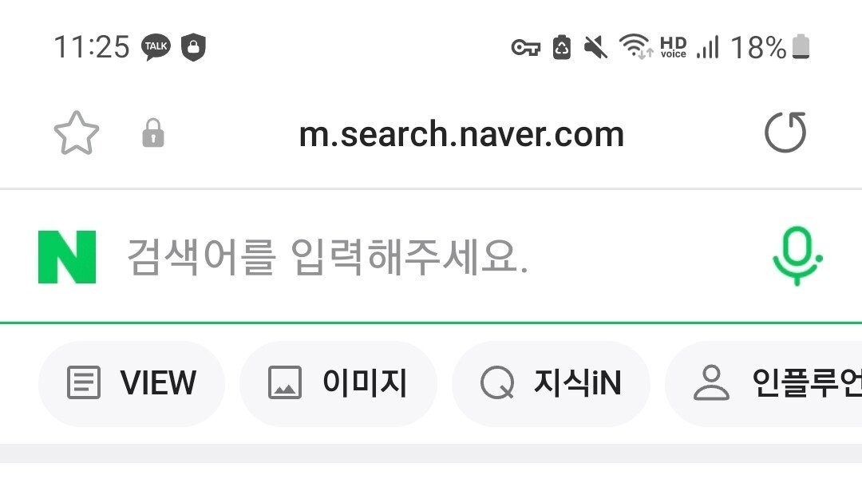Start voice search with the microphone icon
This screenshot has width=862, height=479.
(x=797, y=255)
